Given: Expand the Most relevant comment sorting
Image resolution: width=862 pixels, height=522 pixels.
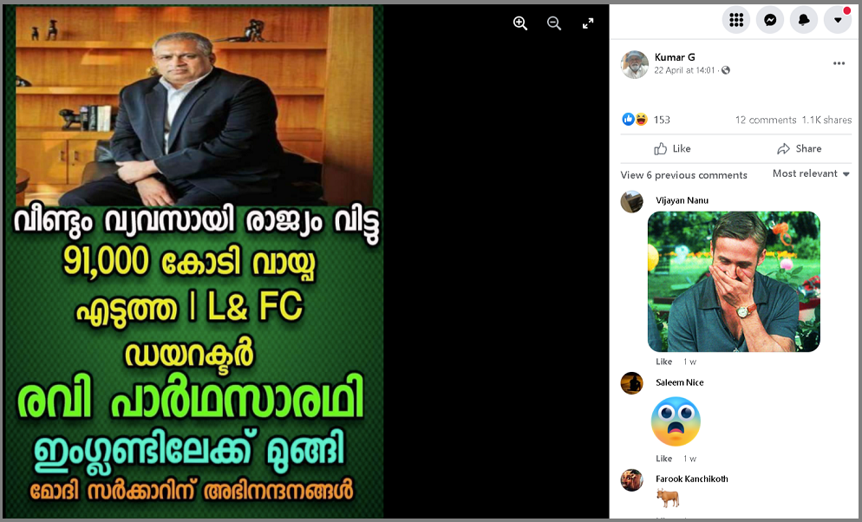Looking at the screenshot, I should 811,173.
